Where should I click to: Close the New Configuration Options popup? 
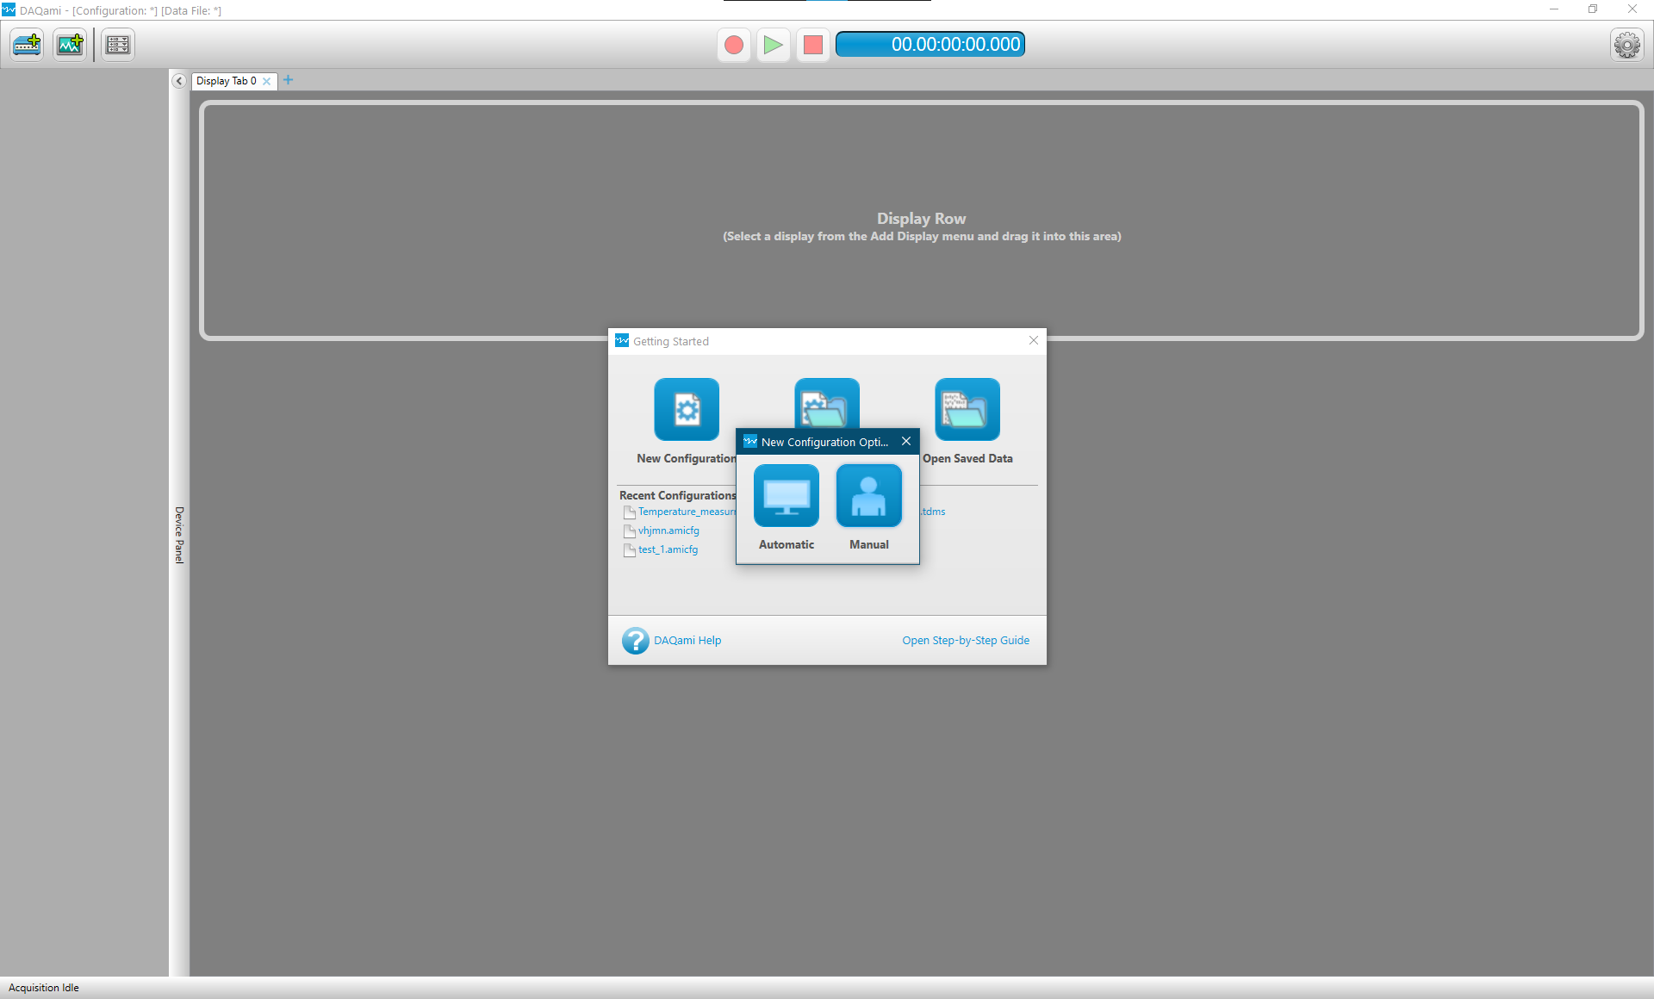(x=906, y=441)
